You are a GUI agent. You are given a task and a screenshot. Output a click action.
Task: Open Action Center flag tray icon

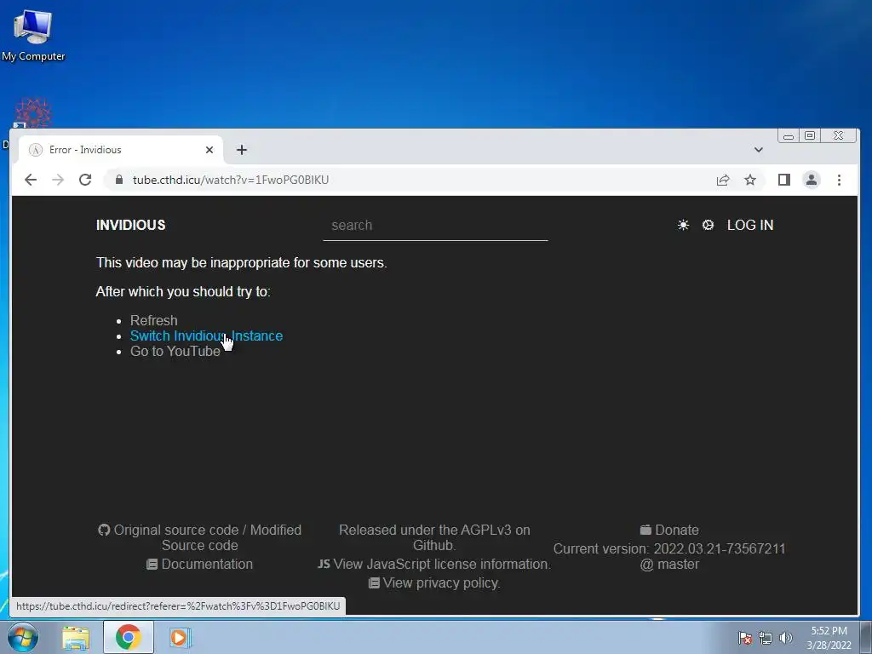744,638
